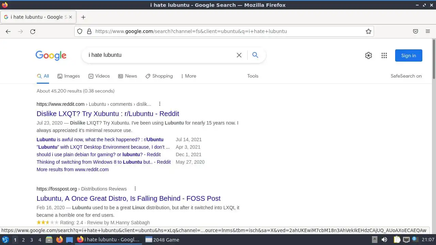Open the Tools search options
This screenshot has height=245, width=436.
pyautogui.click(x=253, y=76)
